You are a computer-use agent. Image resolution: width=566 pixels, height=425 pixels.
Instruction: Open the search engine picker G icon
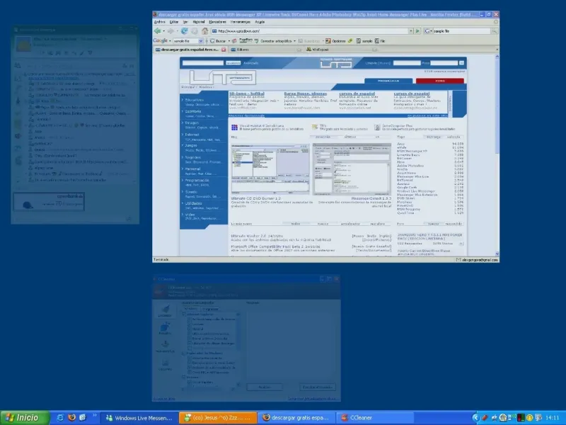pos(428,31)
